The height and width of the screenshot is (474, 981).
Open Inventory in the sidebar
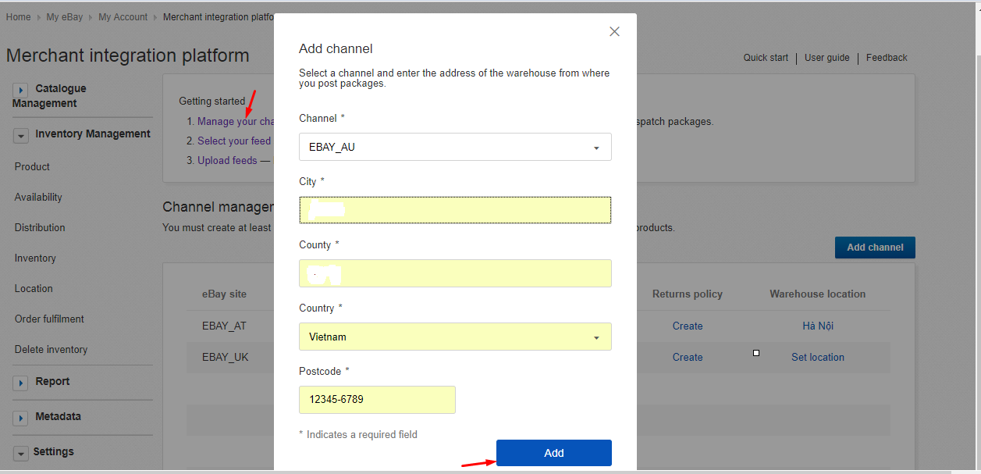[35, 258]
